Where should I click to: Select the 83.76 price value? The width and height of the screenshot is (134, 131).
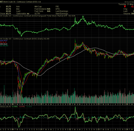(9, 9)
